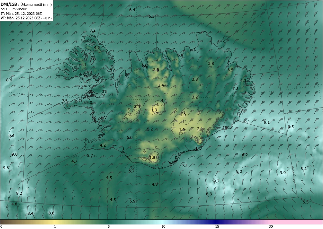Image resolution: width=323 pixels, height=229 pixels.
Task: Click the 9.6 value on the map
Action: (6, 168)
